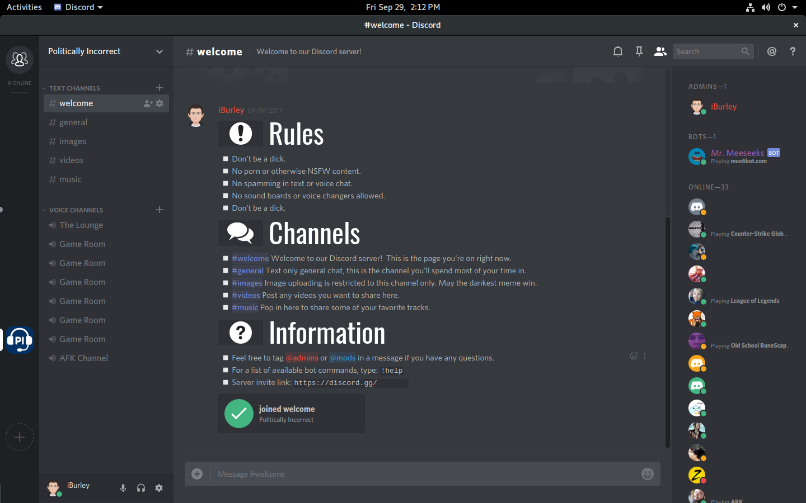Follow the #images channel link in message

[247, 283]
